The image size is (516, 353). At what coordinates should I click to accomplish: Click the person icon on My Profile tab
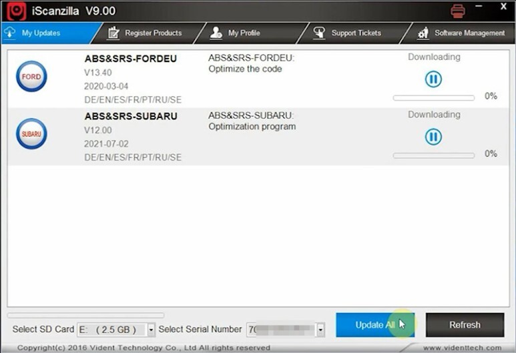pos(216,33)
